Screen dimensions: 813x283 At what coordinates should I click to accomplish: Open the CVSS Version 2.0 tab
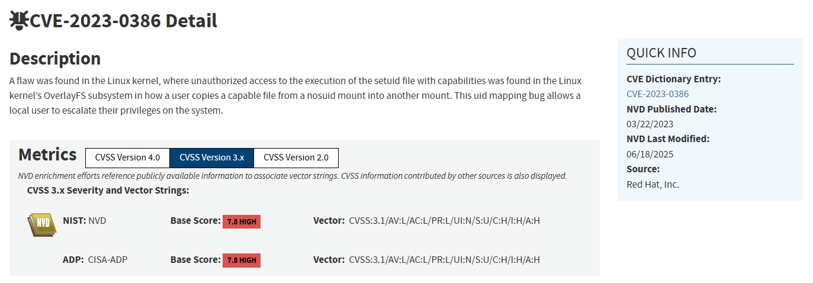296,157
